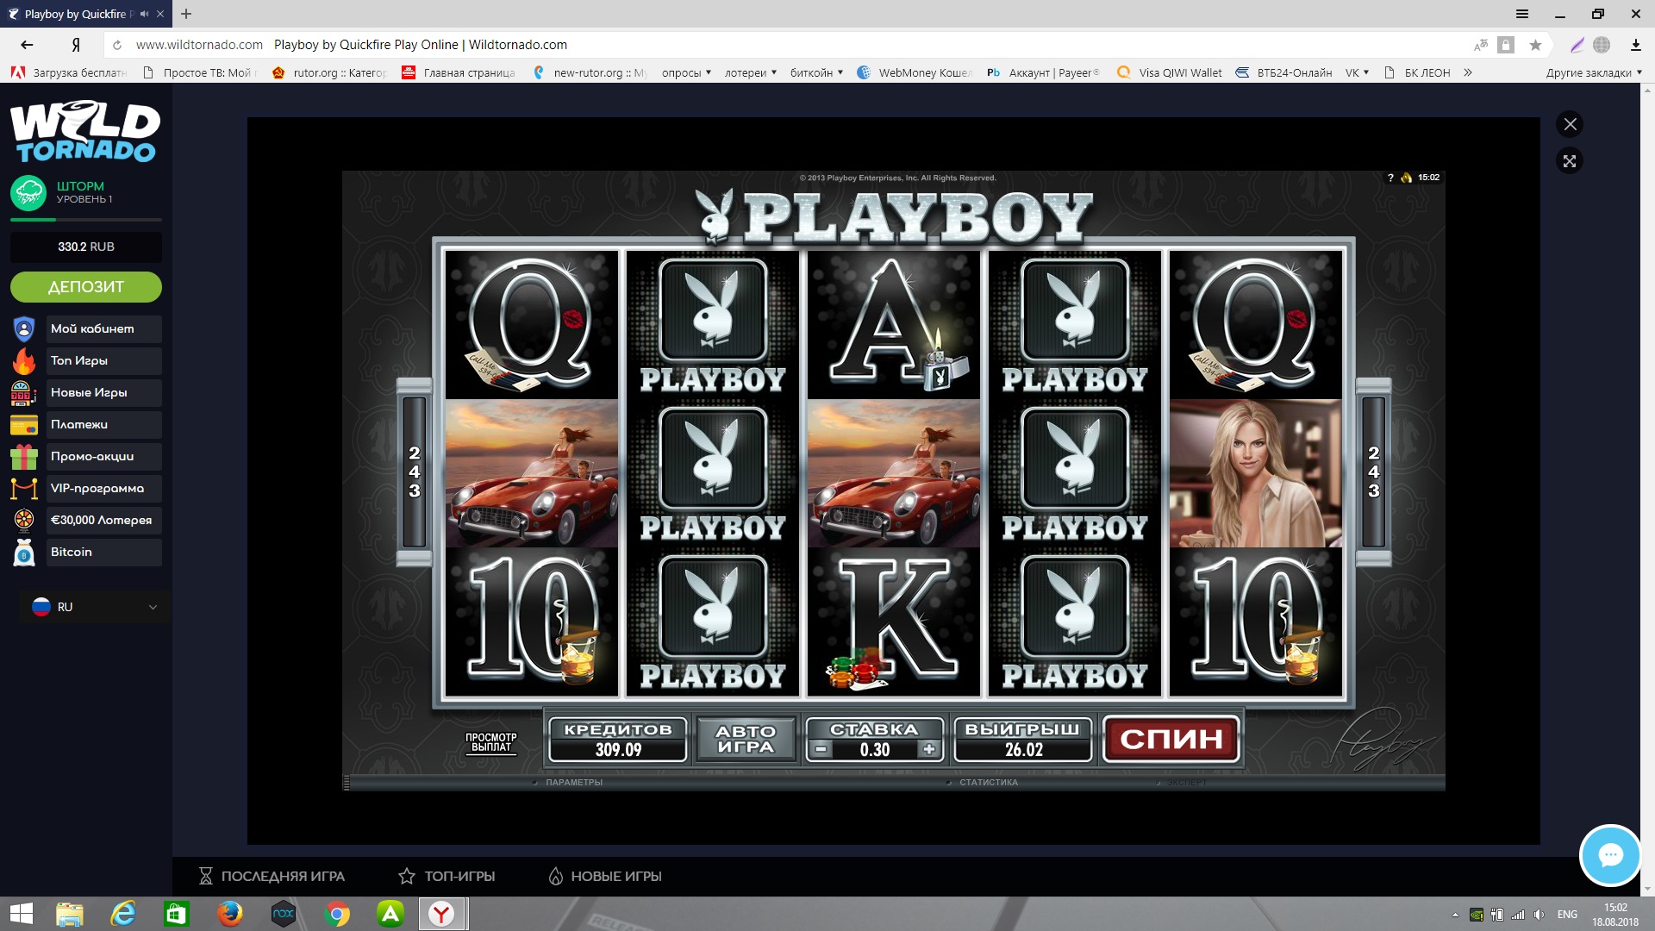
Task: Expand the ПАРАМЕТРЫ settings panel
Action: [573, 783]
